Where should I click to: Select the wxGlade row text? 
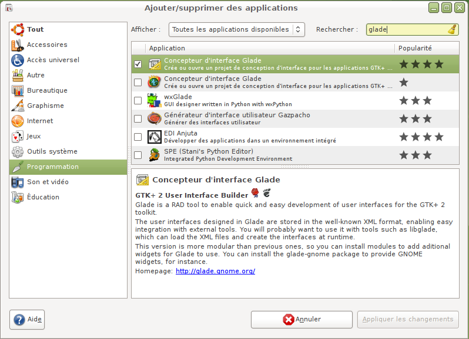(x=228, y=100)
